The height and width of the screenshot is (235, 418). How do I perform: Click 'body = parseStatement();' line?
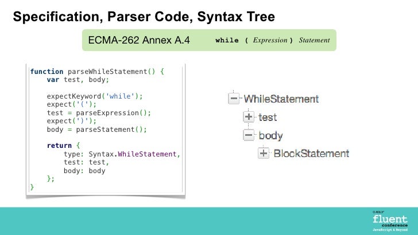click(97, 130)
